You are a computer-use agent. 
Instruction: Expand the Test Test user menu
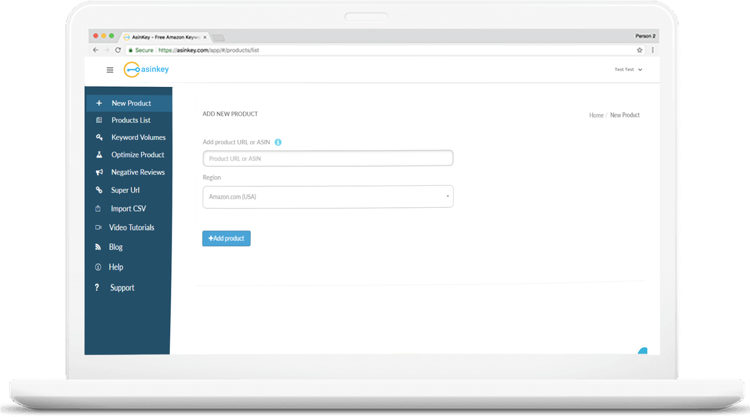click(x=628, y=70)
